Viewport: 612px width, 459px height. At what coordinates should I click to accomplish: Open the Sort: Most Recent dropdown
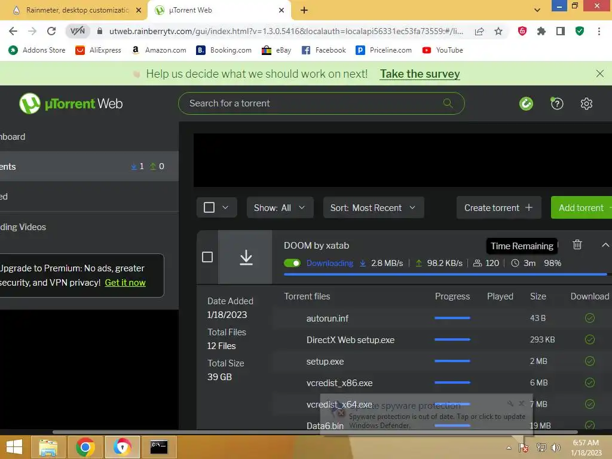374,207
